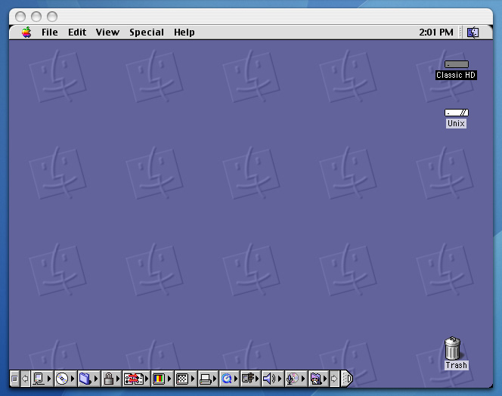
Task: Select the Classic HD disk icon
Action: tap(456, 65)
